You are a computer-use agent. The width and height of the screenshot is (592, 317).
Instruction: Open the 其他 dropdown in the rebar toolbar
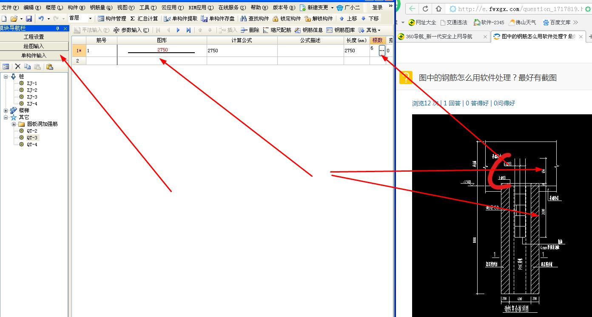click(369, 30)
